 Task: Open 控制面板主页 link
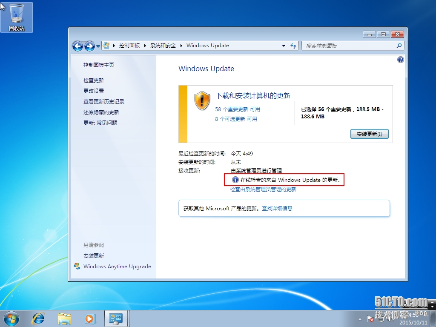click(99, 65)
